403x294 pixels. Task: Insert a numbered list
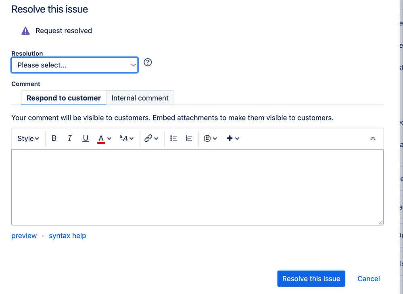[x=189, y=139]
